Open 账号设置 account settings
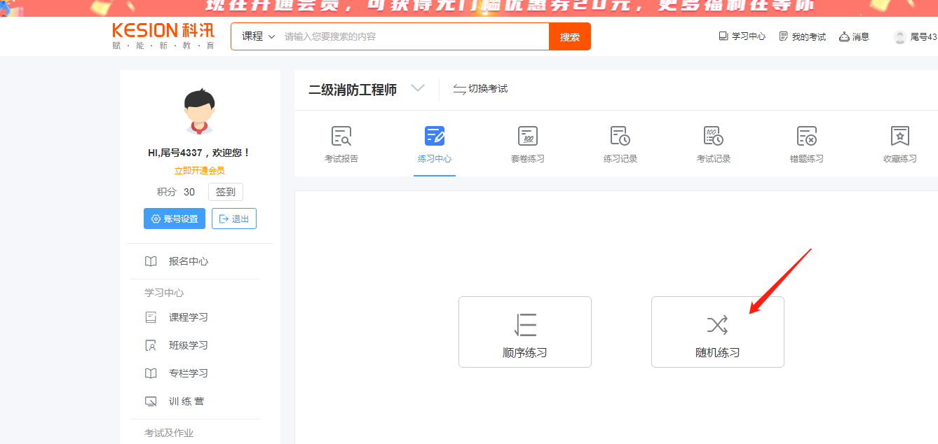The image size is (938, 444). click(x=175, y=218)
